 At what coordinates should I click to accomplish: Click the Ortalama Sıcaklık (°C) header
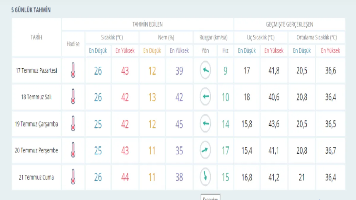point(317,38)
